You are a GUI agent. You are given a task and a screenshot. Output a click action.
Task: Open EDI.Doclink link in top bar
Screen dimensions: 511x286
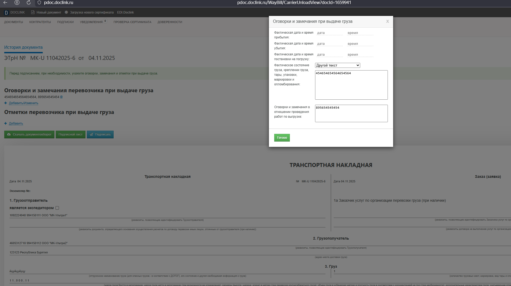point(126,12)
